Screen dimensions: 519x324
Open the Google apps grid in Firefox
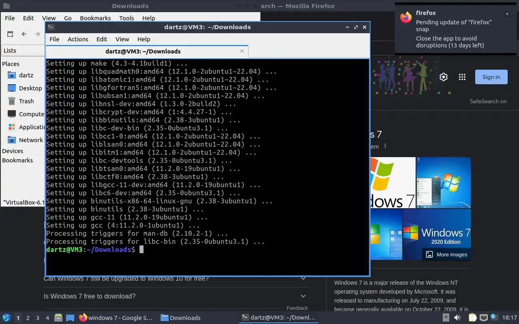462,77
